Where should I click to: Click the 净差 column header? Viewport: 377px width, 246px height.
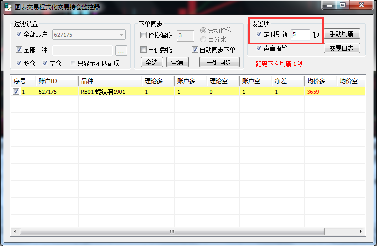[x=288, y=81]
